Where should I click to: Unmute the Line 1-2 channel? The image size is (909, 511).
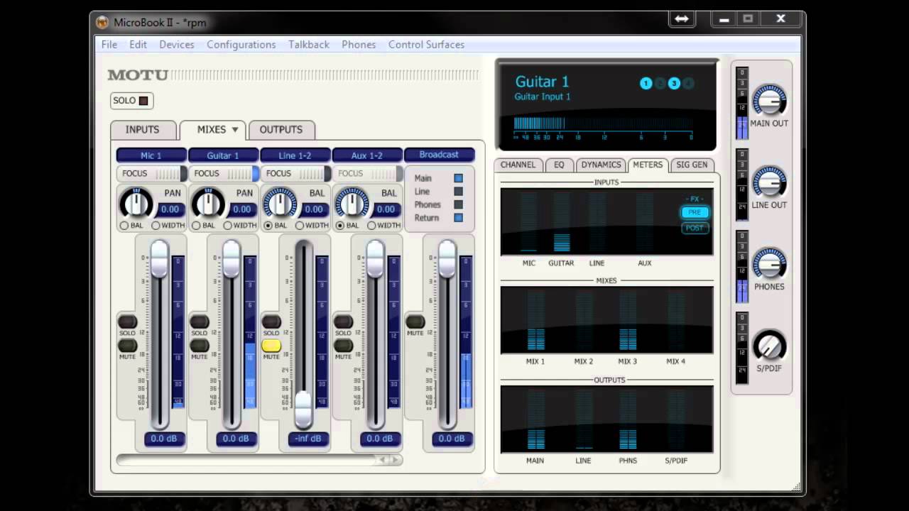point(271,346)
